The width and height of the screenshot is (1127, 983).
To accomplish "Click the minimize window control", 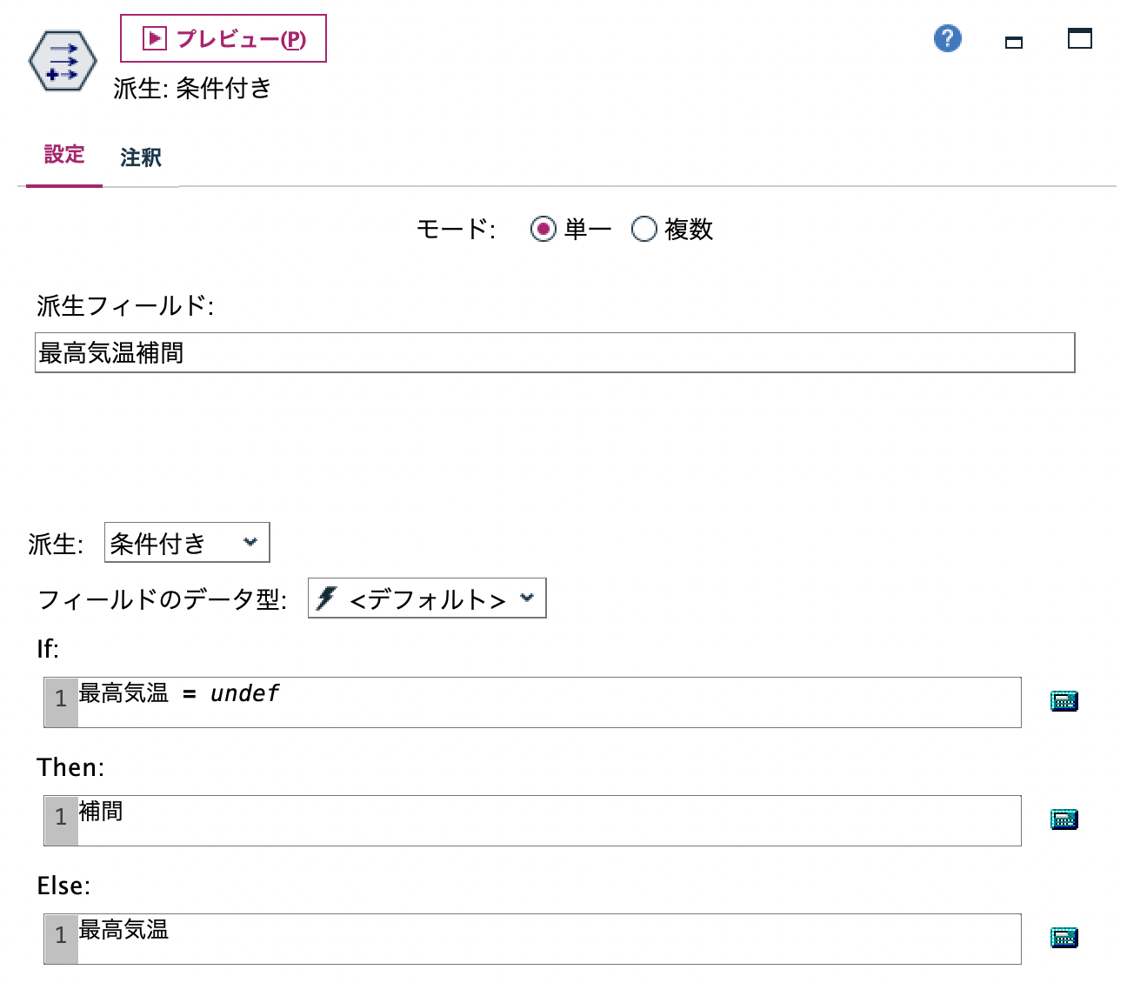I will (x=1013, y=40).
